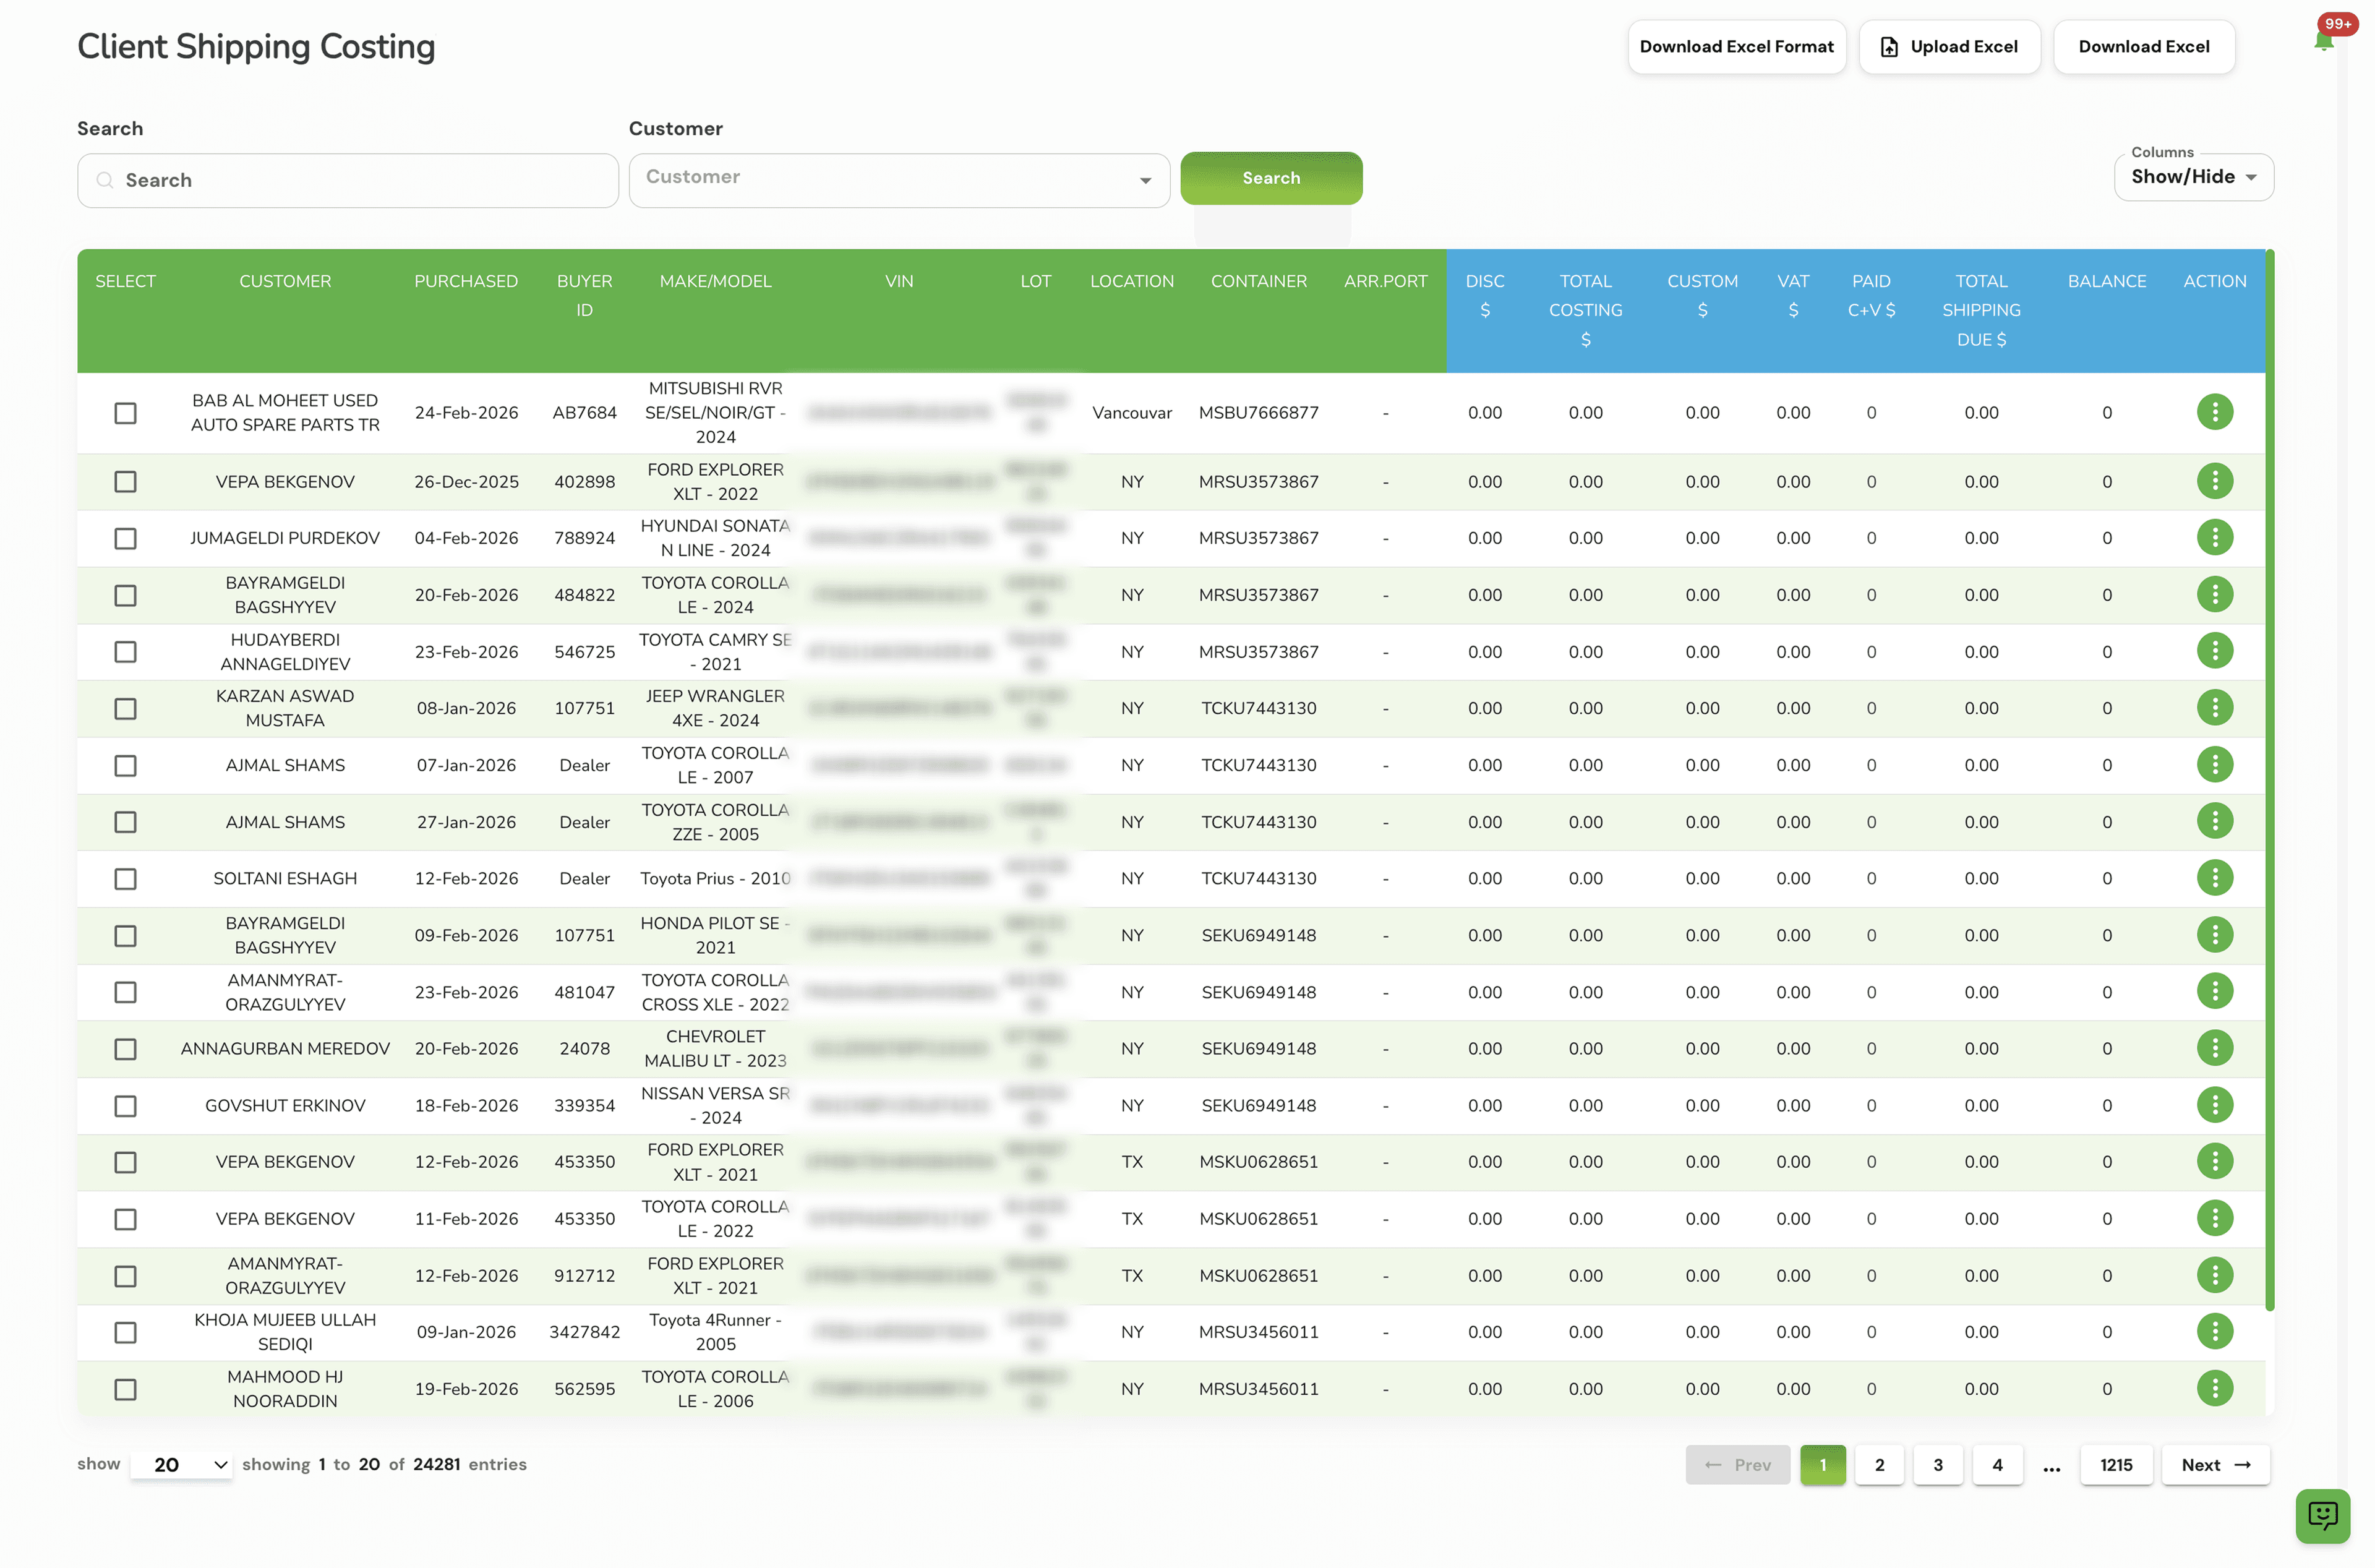The height and width of the screenshot is (1568, 2375).
Task: Tick ANNAGURBAN MEREDOV row checkbox
Action: pos(125,1049)
